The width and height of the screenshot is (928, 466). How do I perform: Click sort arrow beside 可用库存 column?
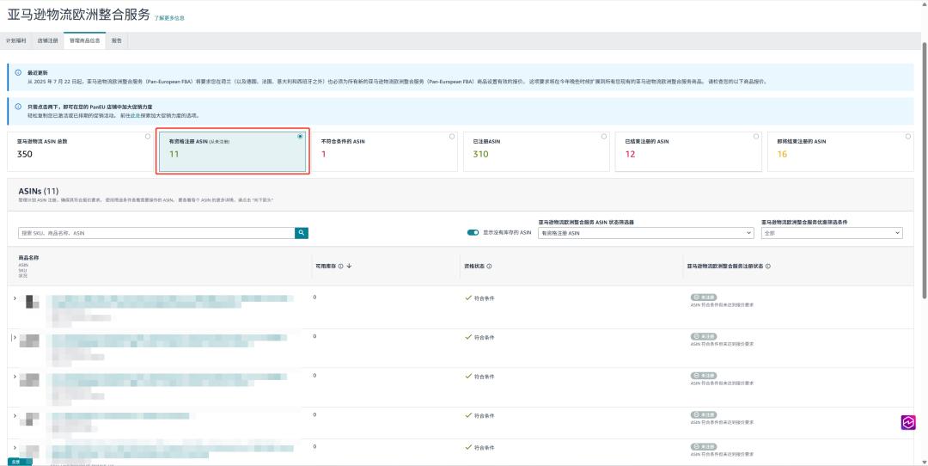pos(349,266)
